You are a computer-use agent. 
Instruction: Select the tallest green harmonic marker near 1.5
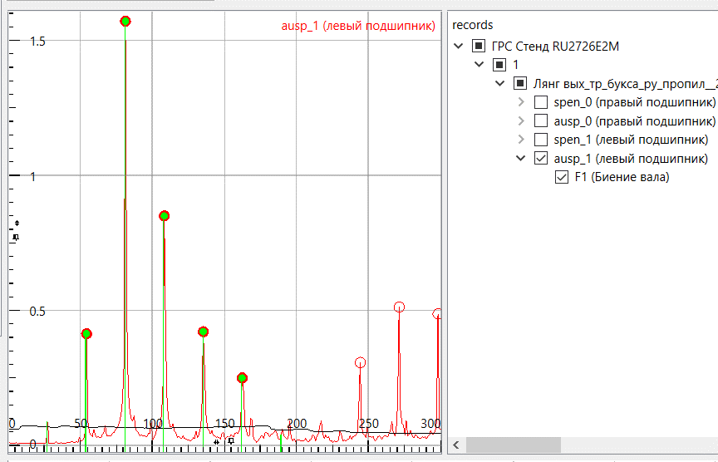[125, 22]
